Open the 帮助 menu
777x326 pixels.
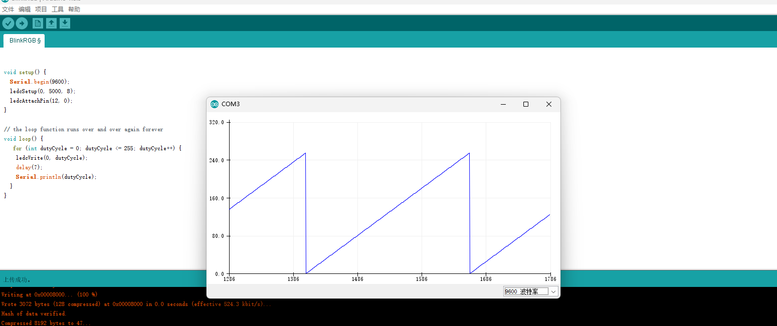[74, 9]
